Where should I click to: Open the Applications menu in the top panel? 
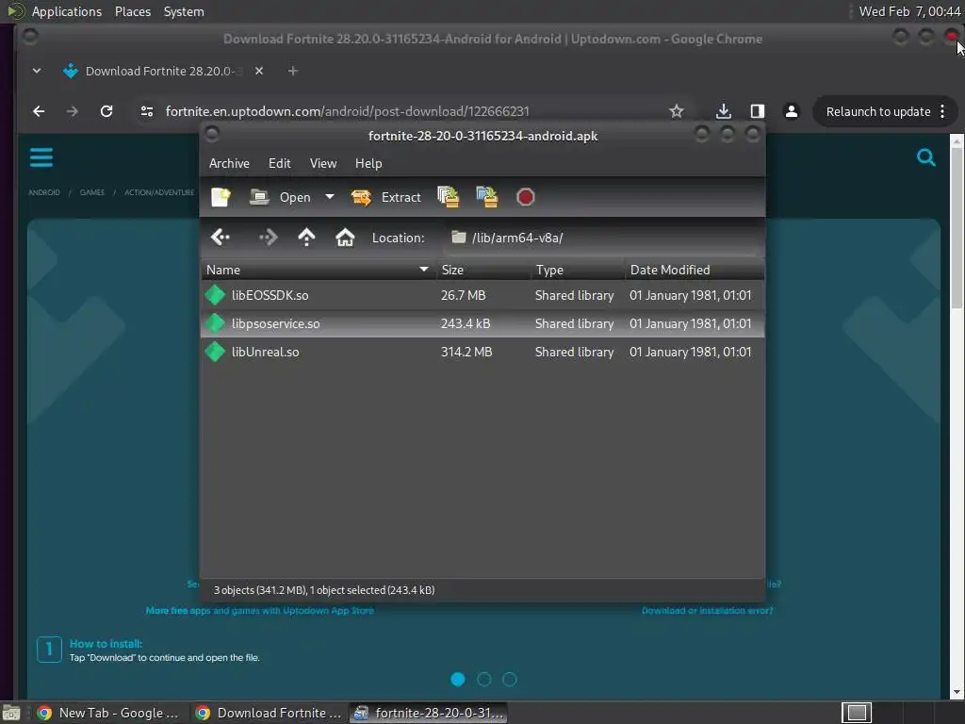pos(67,11)
